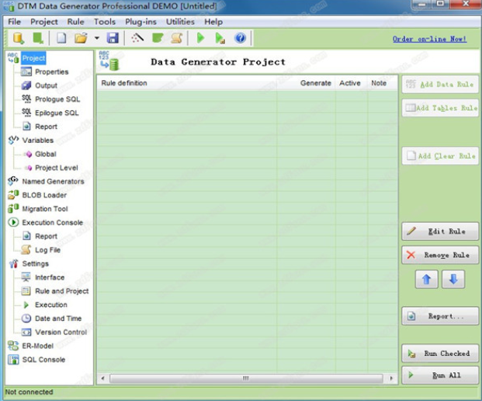Select Named Generators tree node

click(x=53, y=181)
